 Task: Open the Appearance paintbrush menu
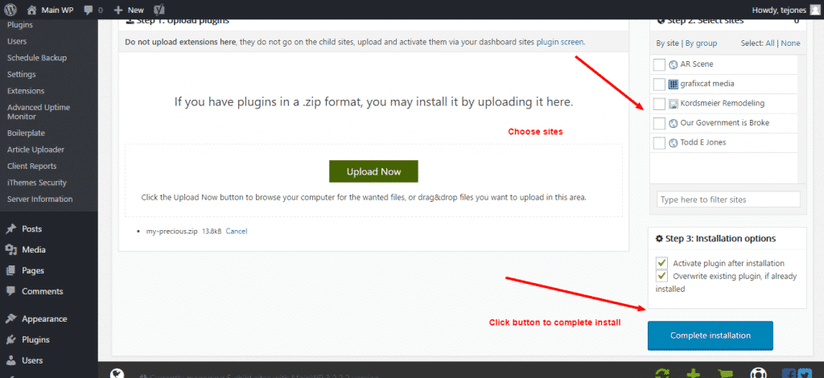tap(10, 318)
